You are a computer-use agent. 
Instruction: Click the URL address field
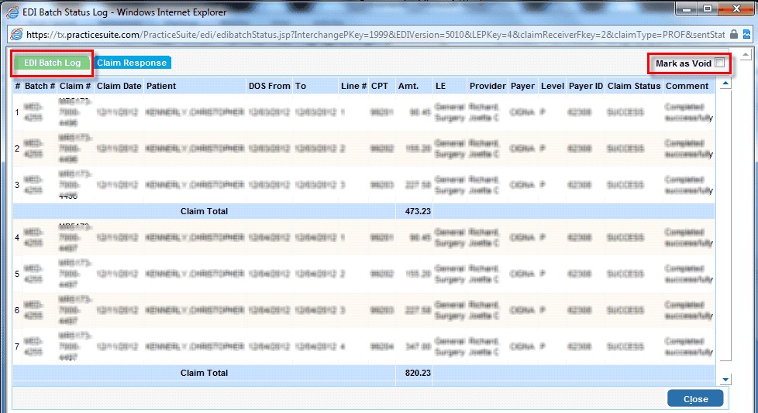click(x=372, y=35)
